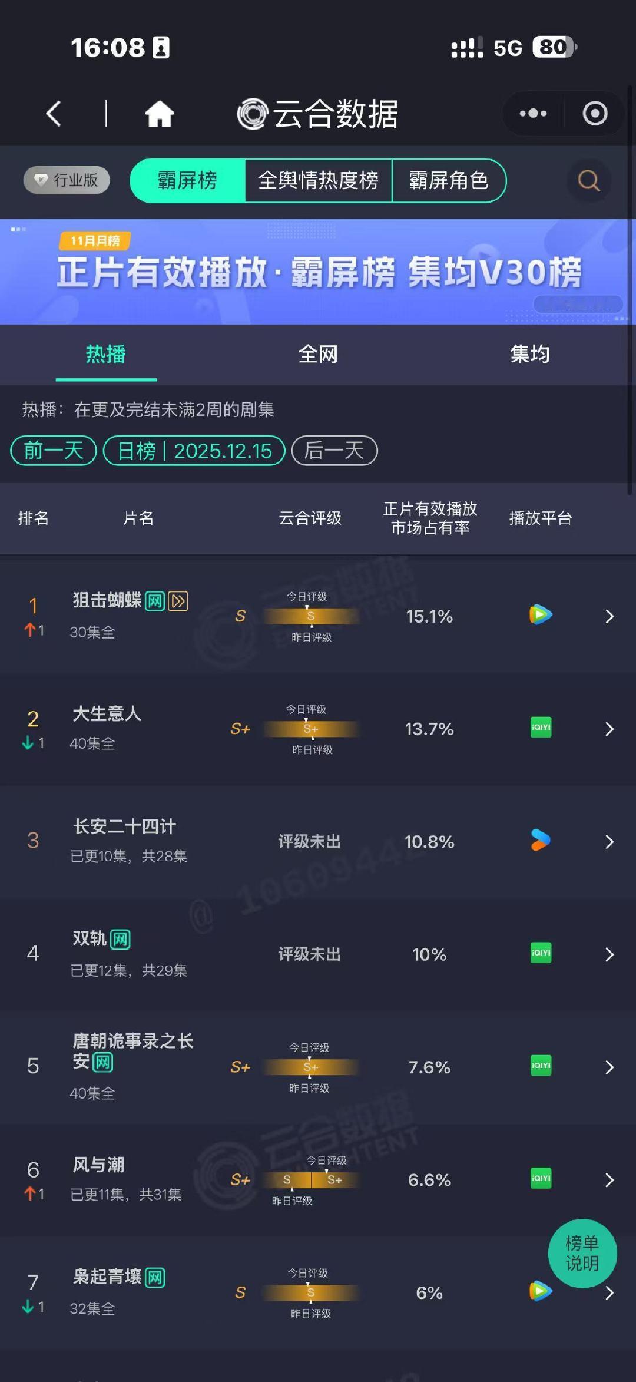Screen dimensions: 636x1382
Task: Select the Youku icon on 长安二十四计 row
Action: pos(539,841)
